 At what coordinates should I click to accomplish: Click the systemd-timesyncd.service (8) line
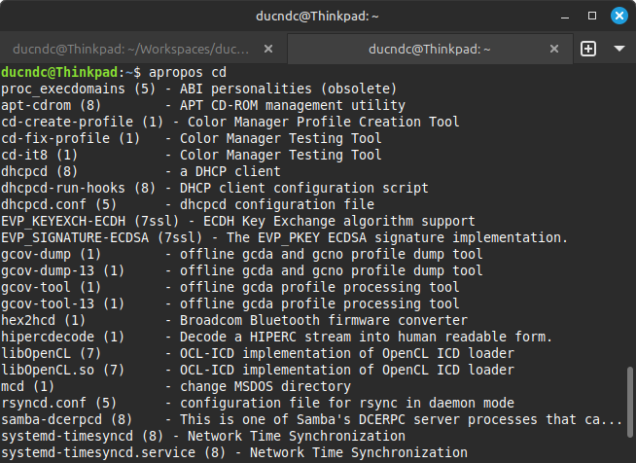(x=234, y=453)
